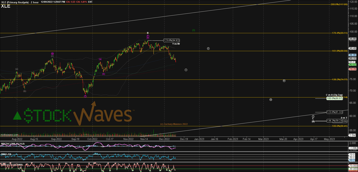Click the 60.00 price axis value
The height and width of the screenshot is (172, 358).
click(x=352, y=116)
